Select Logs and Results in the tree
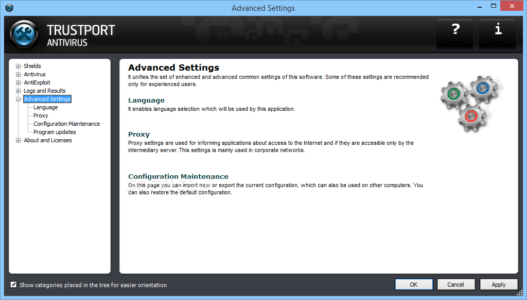The width and height of the screenshot is (527, 300). [45, 91]
